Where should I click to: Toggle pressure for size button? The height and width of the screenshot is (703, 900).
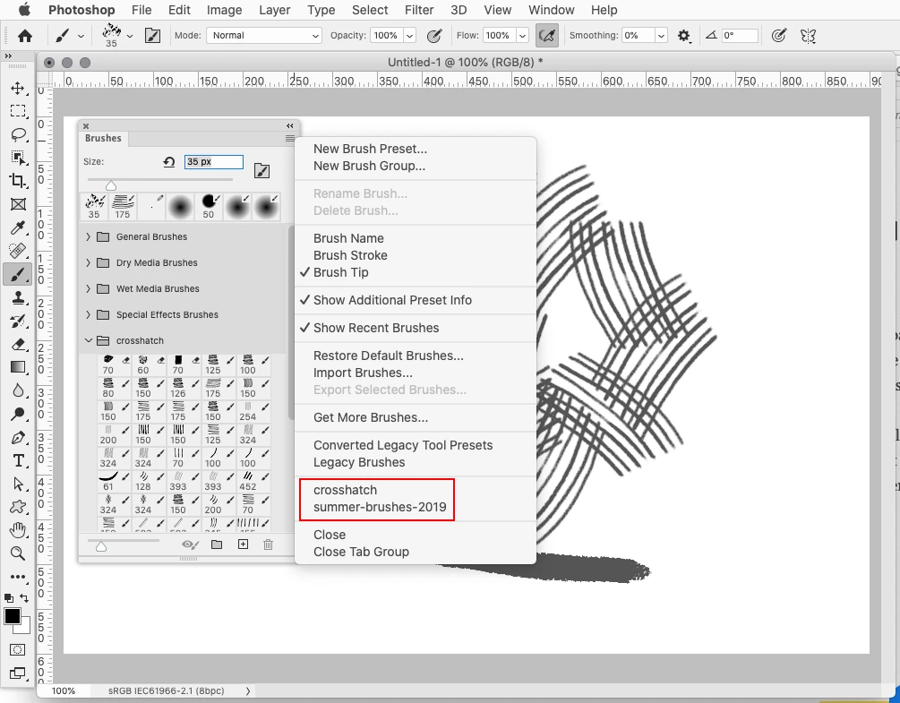[778, 36]
